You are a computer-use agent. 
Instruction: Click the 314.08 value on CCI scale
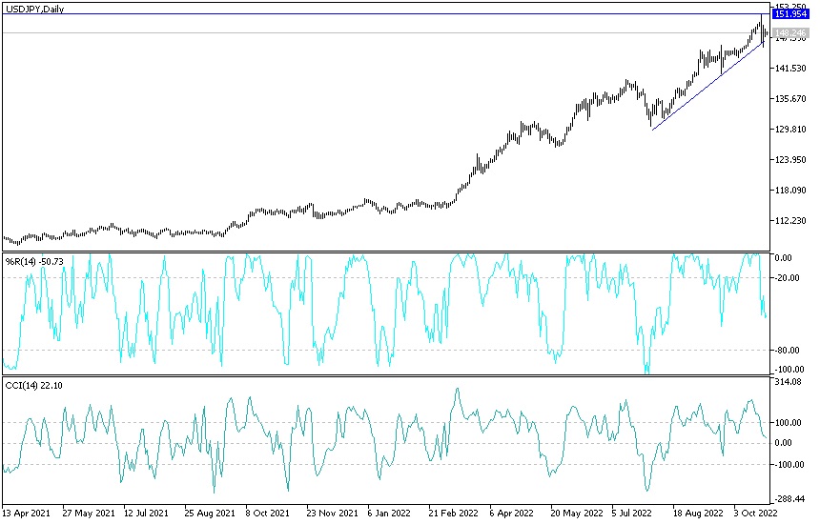coord(789,382)
